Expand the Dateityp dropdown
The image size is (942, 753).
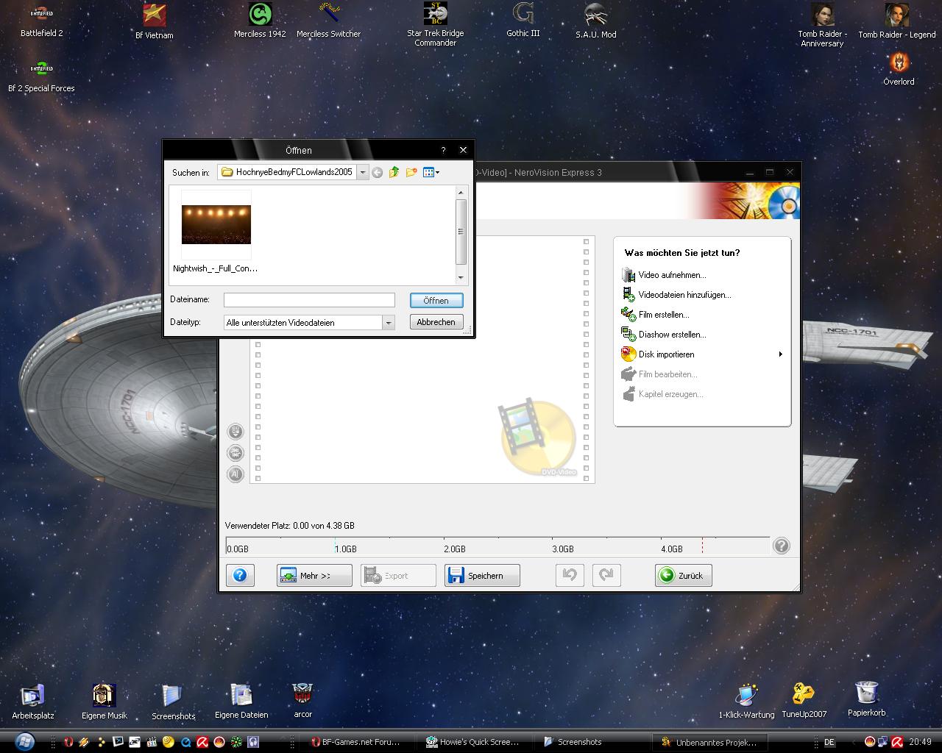[388, 323]
